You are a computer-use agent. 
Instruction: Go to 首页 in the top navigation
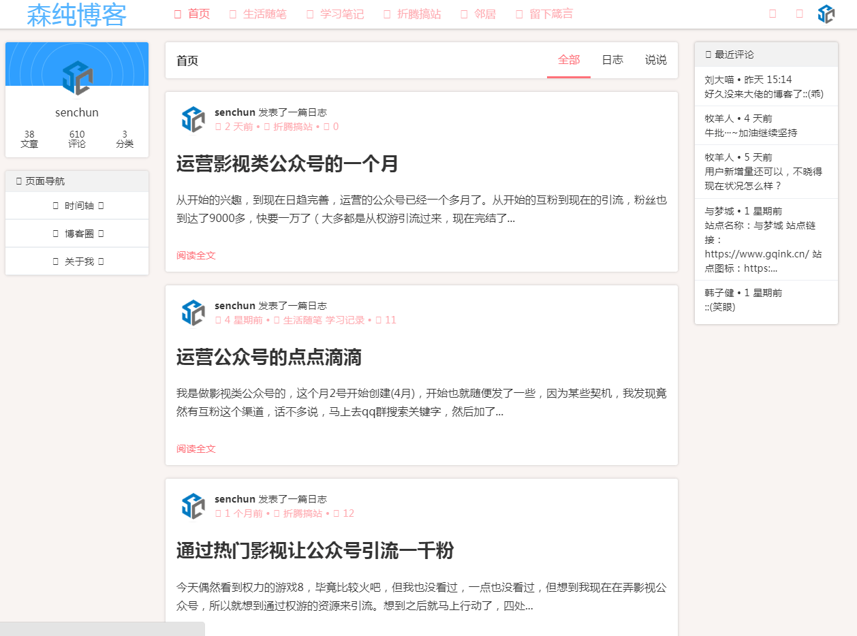pyautogui.click(x=192, y=14)
